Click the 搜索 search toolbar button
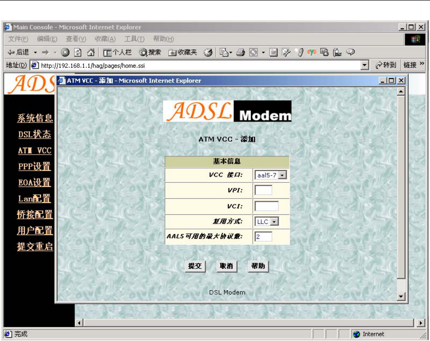Screen dimensions: 430x341 150,52
